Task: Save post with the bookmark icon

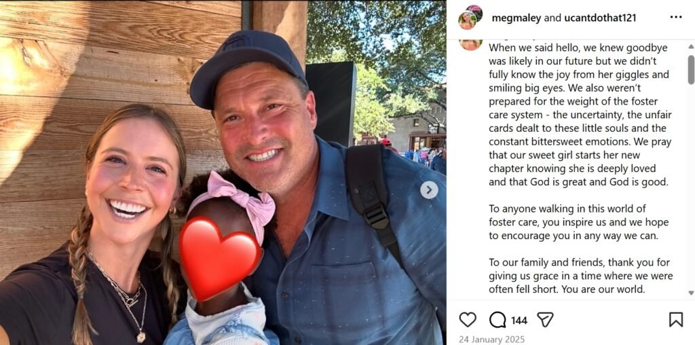Action: pos(675,319)
